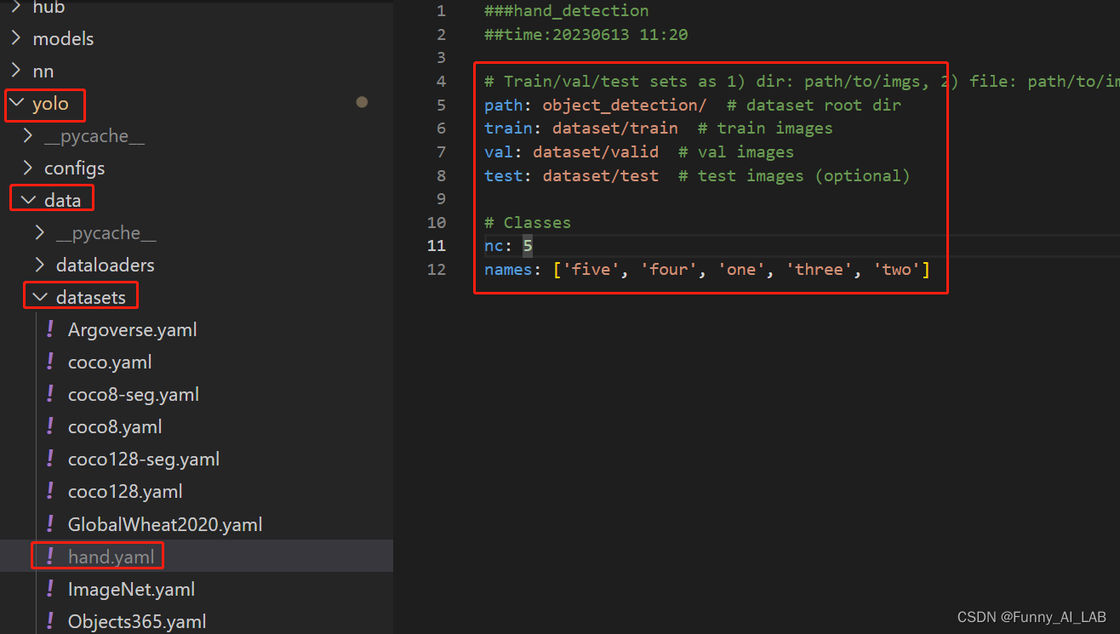The image size is (1120, 634).
Task: Click YAML icon beside ImageNet.yaml
Action: point(50,589)
